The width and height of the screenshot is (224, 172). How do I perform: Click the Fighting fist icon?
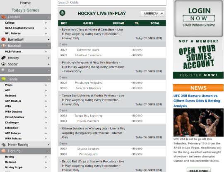coord(3,151)
